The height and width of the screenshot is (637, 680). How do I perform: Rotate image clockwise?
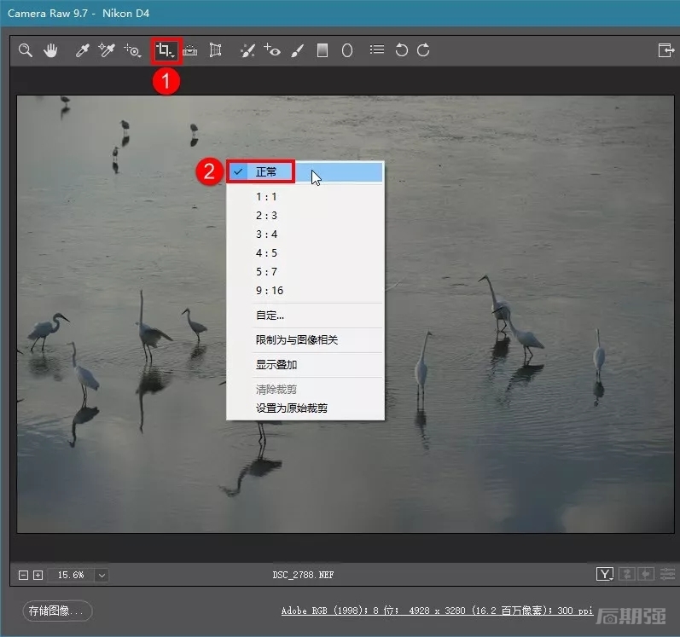pos(423,50)
